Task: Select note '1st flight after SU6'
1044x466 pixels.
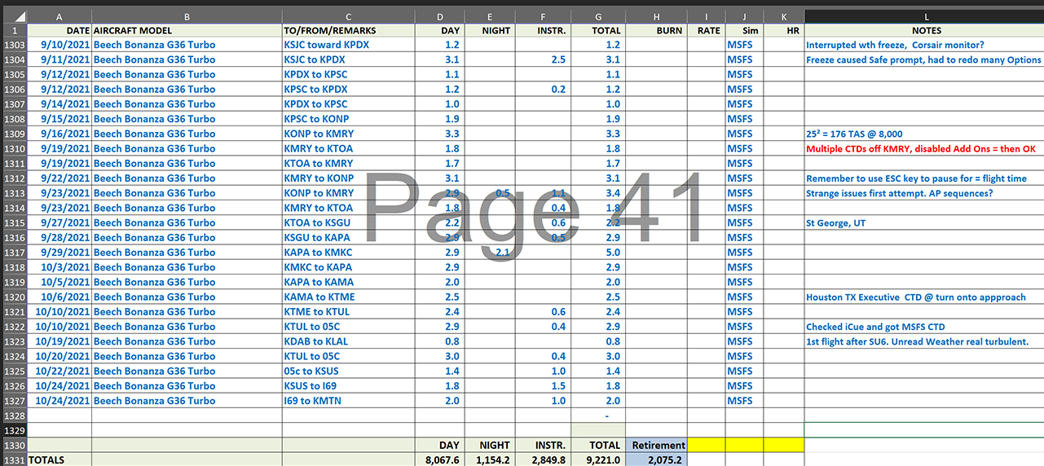Action: pyautogui.click(x=924, y=341)
